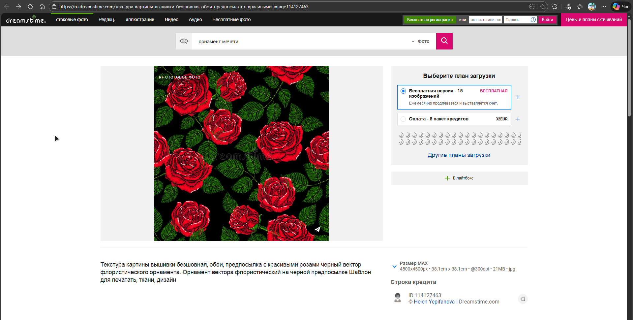Reload the current page

(30, 7)
